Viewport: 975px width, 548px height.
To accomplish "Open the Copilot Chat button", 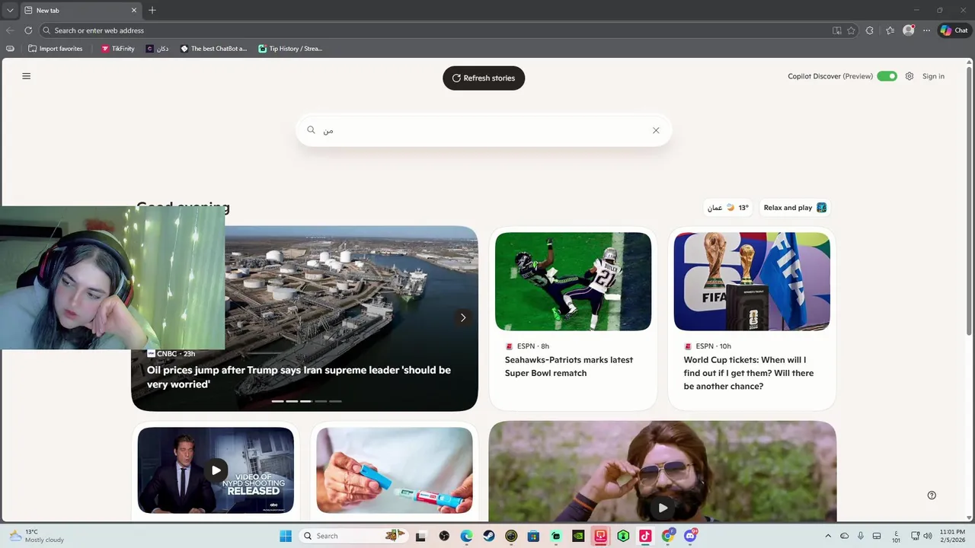I will click(x=954, y=30).
